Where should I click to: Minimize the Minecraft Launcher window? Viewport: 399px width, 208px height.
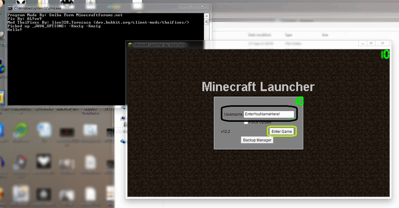coord(363,43)
